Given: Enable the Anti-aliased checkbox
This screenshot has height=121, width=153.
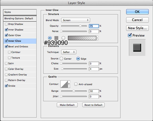Looking at the screenshot, I should 76,84.
